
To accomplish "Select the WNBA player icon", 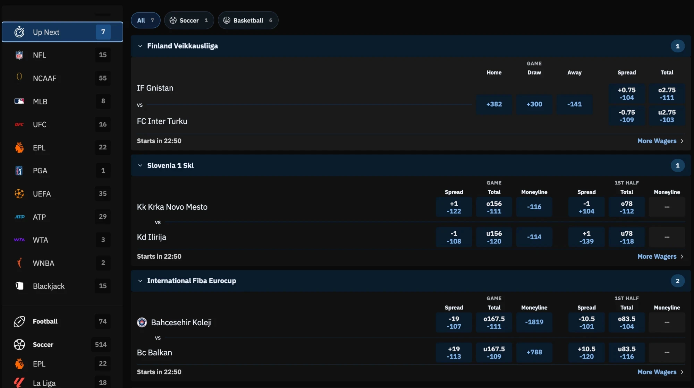I will (19, 263).
